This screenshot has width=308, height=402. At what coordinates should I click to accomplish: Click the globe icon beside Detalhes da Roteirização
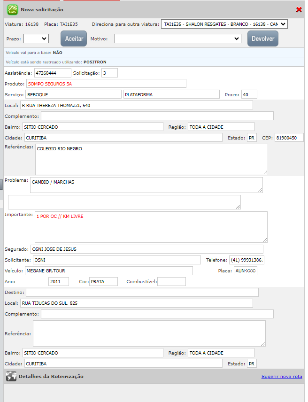coord(10,377)
